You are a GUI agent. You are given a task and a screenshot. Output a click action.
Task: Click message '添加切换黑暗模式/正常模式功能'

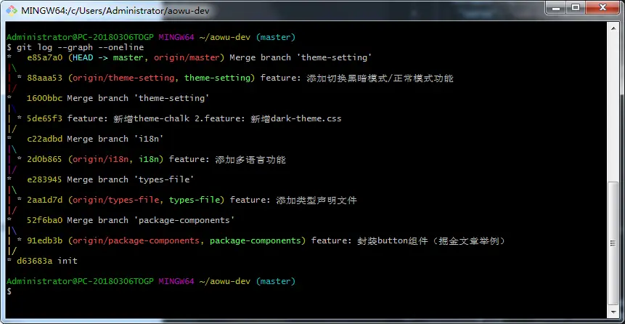[x=380, y=78]
